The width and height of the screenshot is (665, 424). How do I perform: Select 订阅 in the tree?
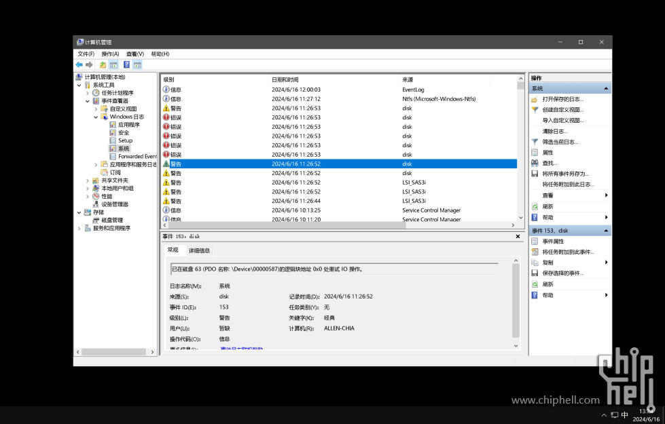[115, 172]
